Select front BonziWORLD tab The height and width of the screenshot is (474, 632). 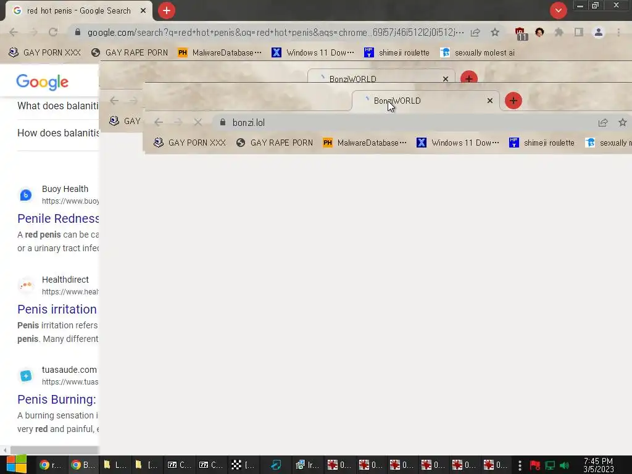pos(426,101)
